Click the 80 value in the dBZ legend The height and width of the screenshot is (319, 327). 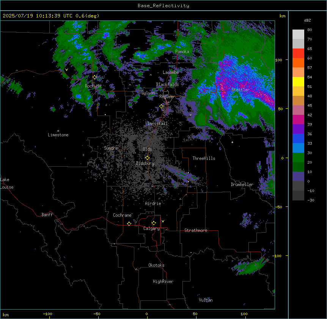pyautogui.click(x=310, y=30)
